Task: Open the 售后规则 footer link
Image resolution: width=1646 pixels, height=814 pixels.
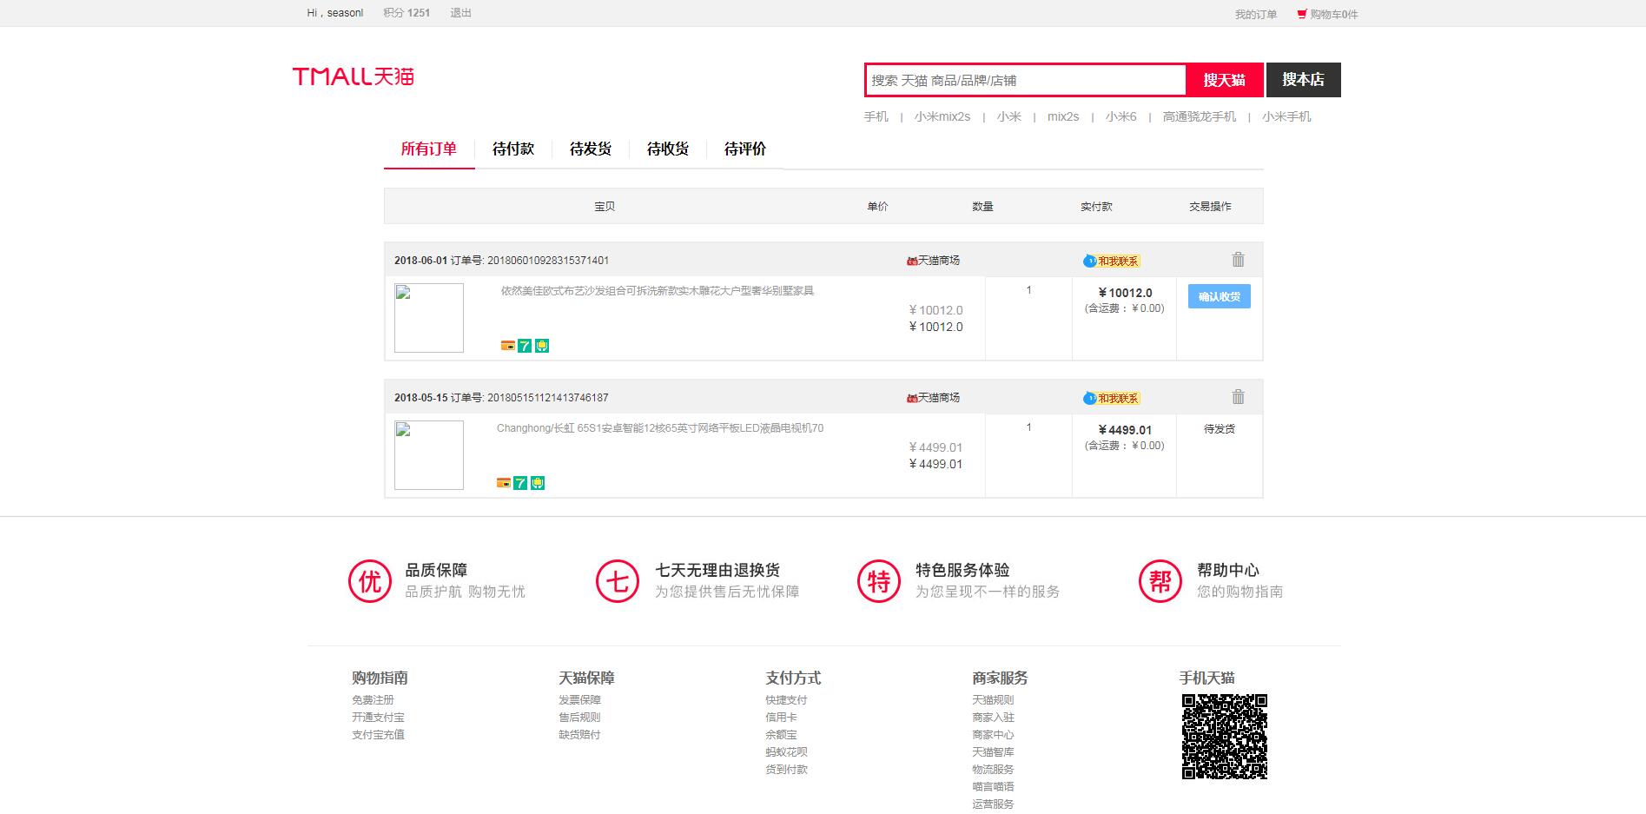Action: (x=579, y=718)
